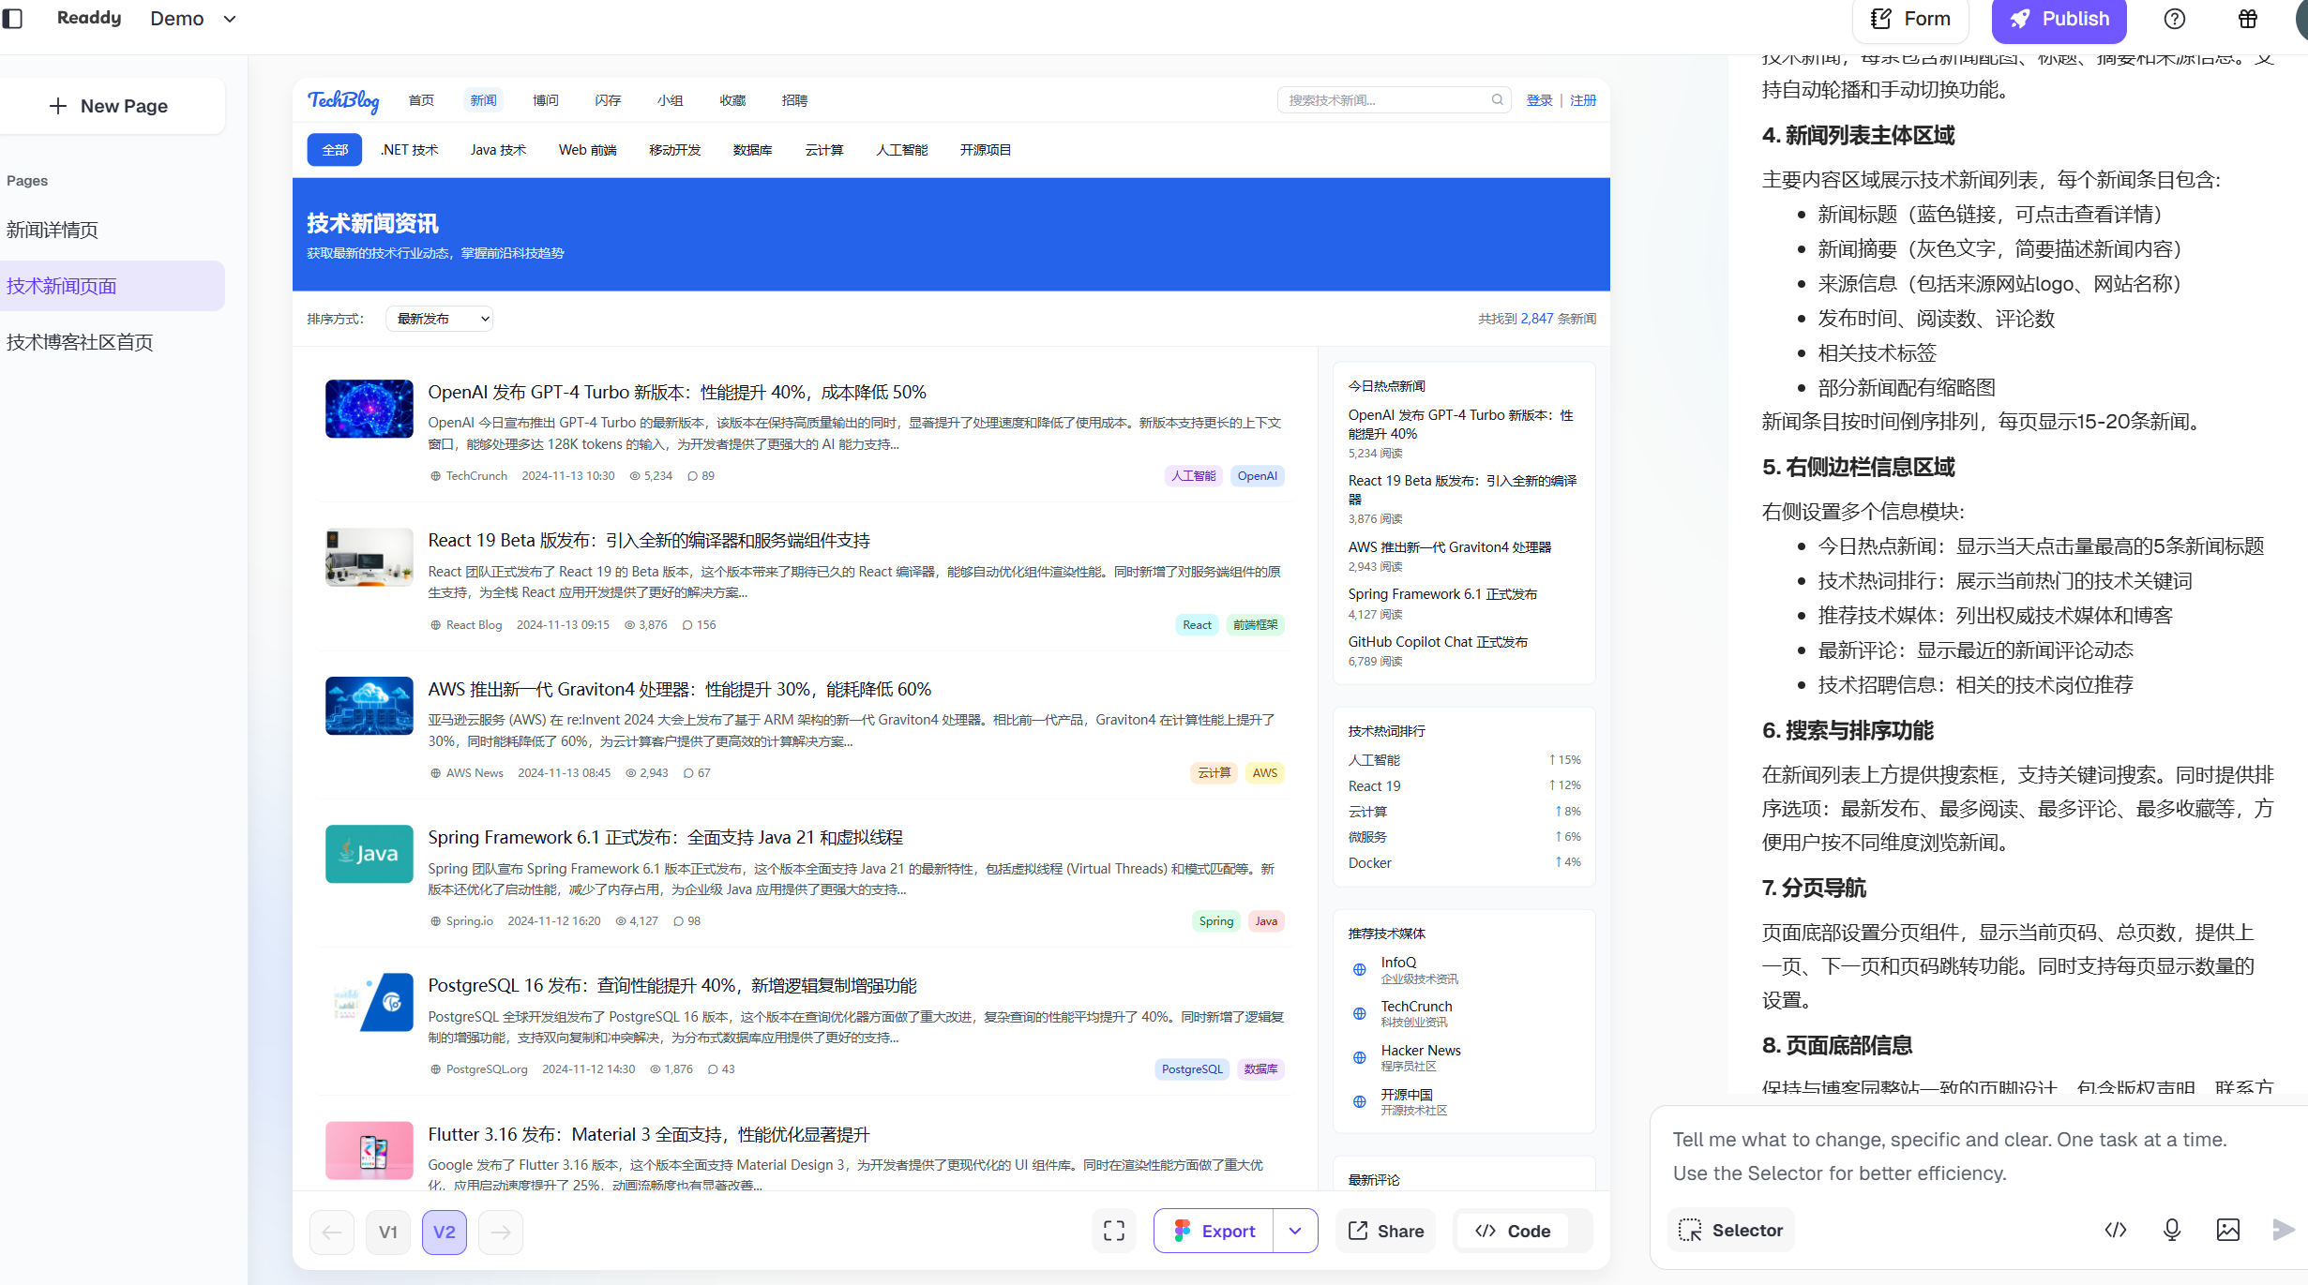Click the Publish button
This screenshot has height=1285, width=2308.
[2059, 19]
